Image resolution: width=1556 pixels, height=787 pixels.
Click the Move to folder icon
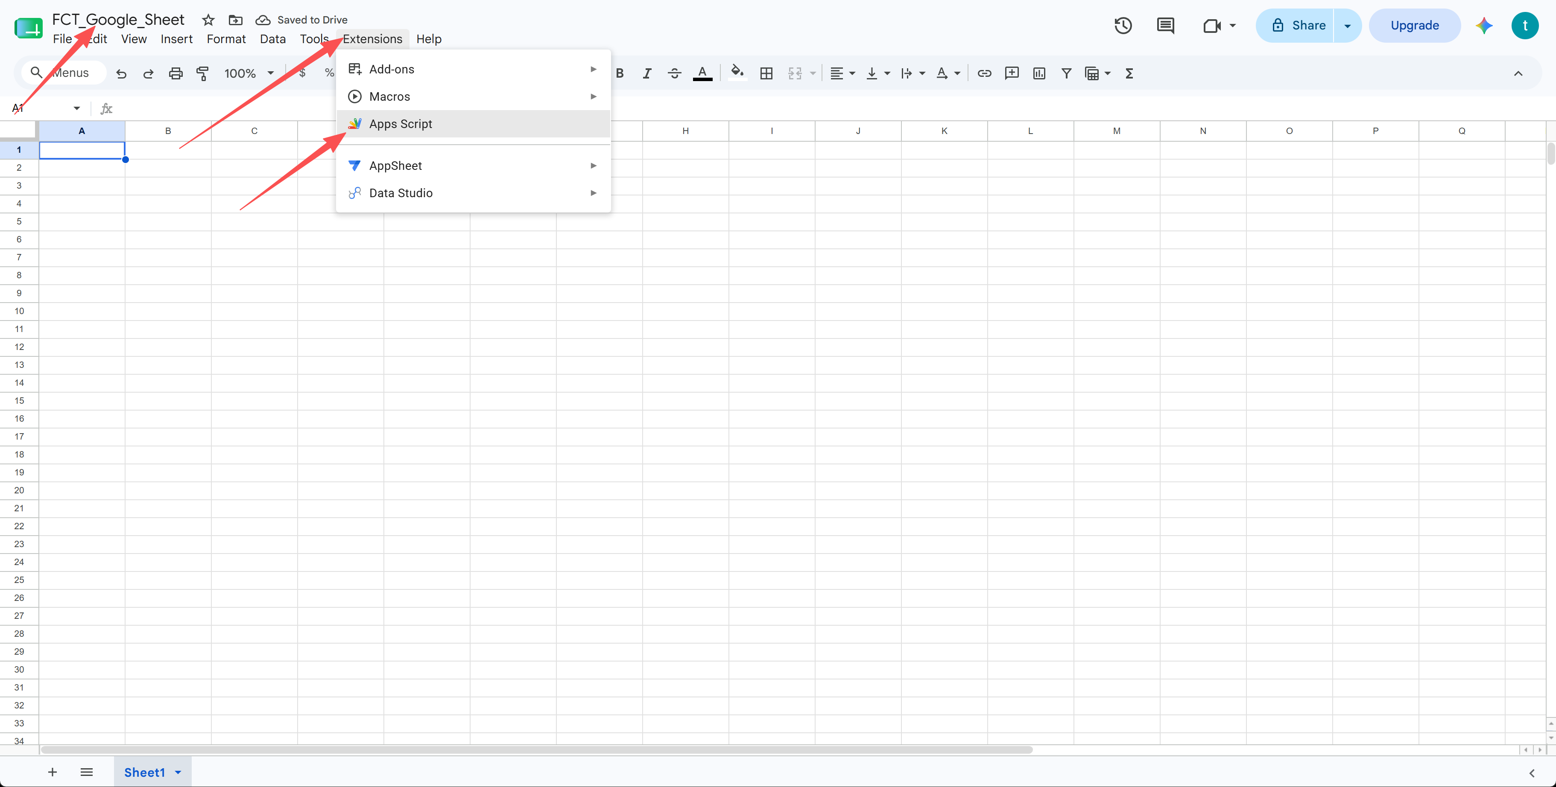click(236, 20)
